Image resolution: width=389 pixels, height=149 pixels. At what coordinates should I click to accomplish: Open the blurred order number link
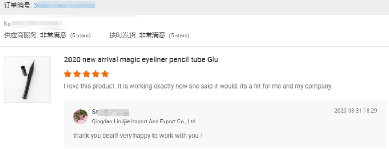[x=64, y=6]
